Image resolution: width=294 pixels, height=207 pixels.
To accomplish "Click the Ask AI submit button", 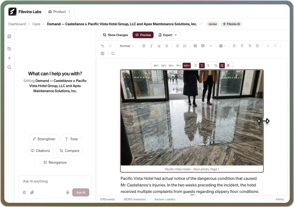I will [x=81, y=192].
